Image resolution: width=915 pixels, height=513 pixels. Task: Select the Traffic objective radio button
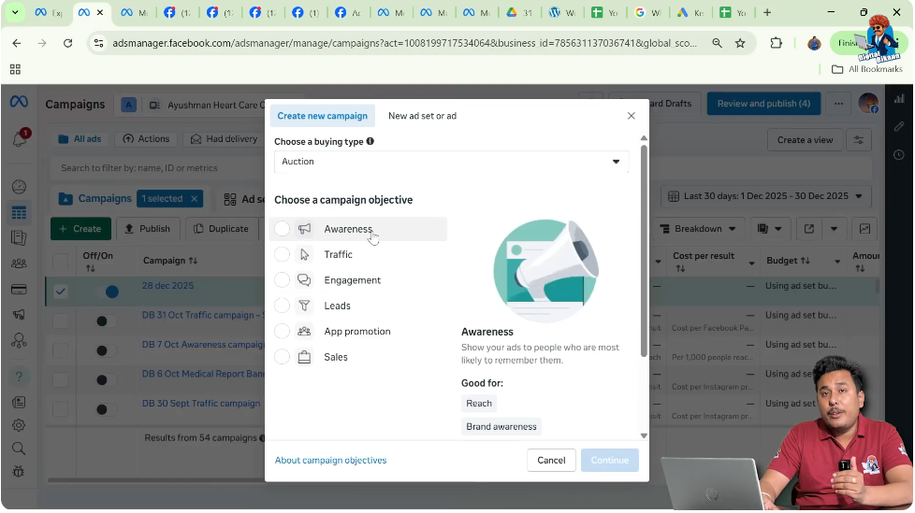[283, 254]
